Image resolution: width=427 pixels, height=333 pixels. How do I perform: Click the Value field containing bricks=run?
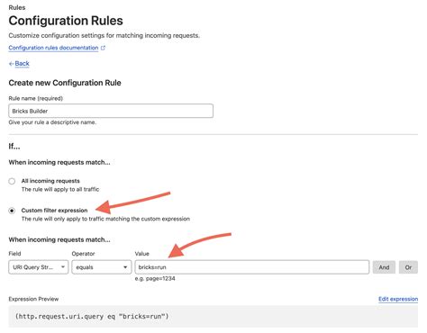coord(252,267)
